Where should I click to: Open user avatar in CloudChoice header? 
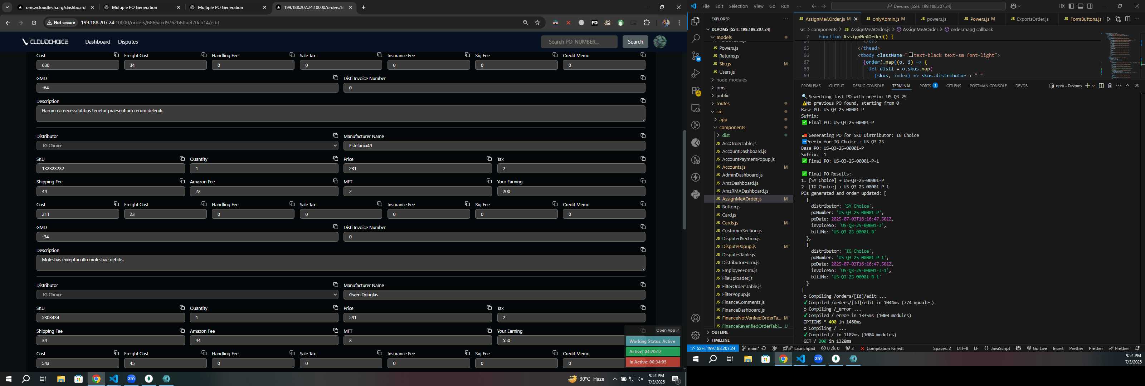click(x=659, y=42)
